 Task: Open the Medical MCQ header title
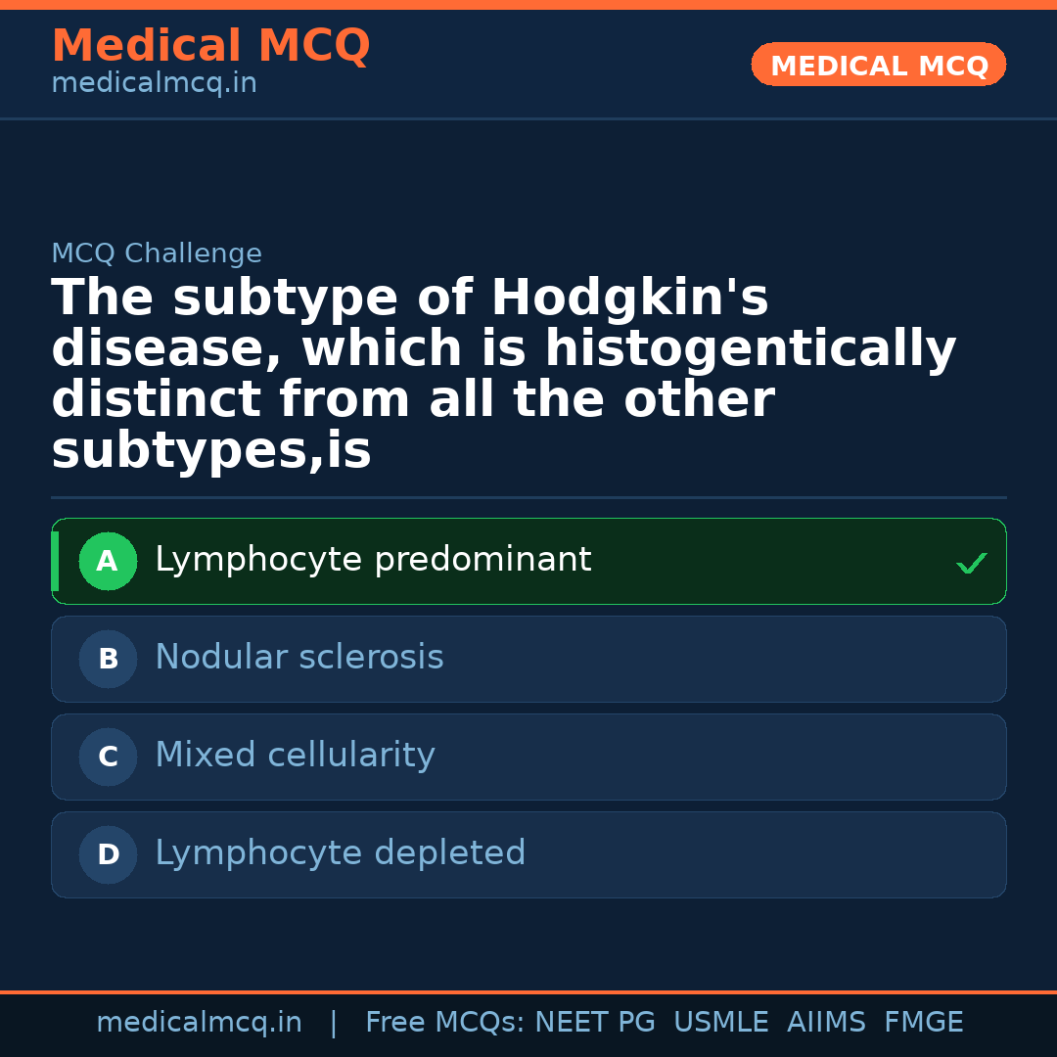pos(210,46)
